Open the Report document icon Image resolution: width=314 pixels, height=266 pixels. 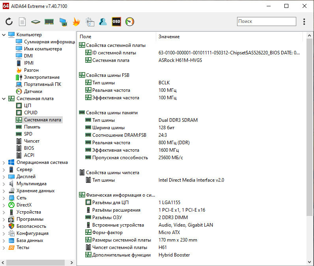(22, 22)
